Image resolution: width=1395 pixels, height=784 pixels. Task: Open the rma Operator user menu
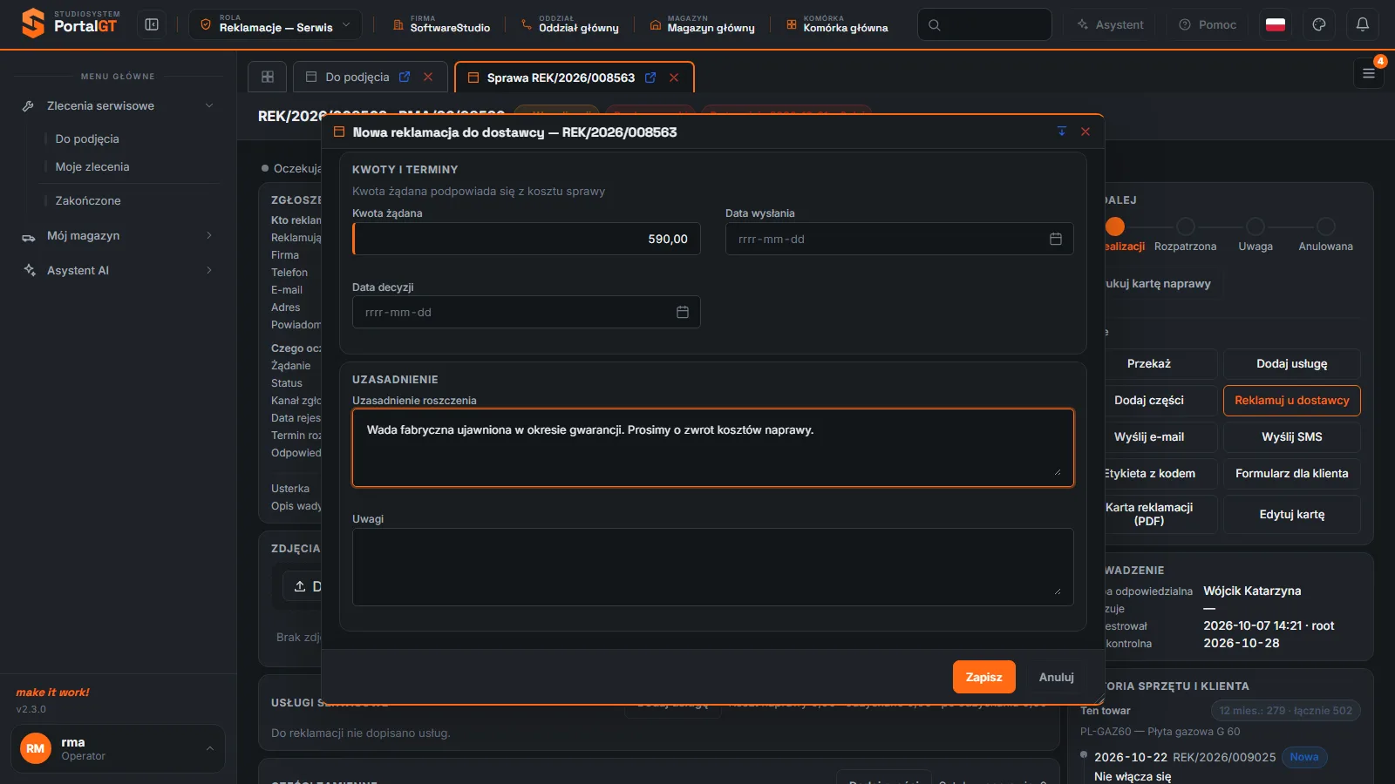[x=118, y=748]
